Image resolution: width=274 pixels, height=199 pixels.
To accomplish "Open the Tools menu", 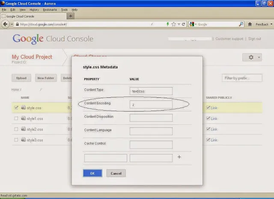I will (64, 9).
